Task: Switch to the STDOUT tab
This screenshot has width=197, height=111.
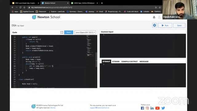Action: [106, 62]
